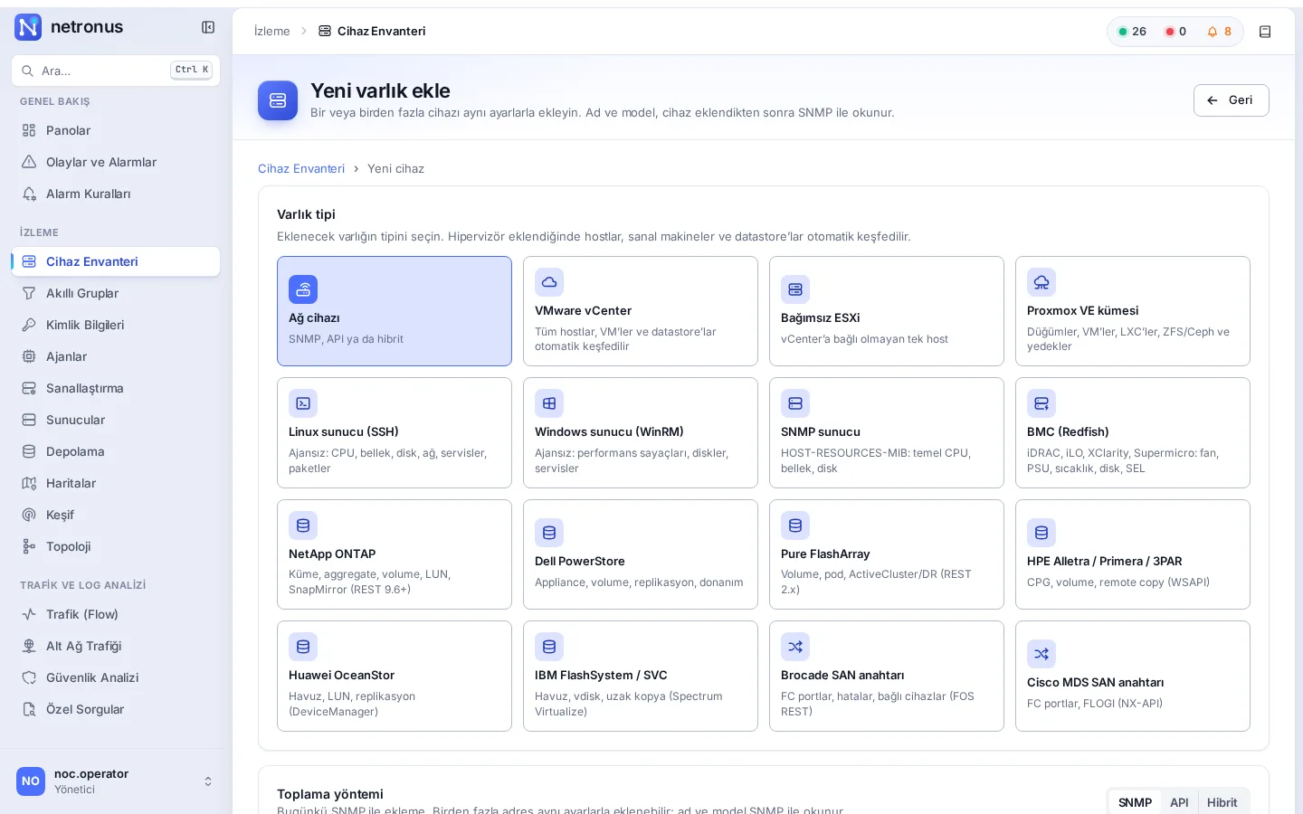The image size is (1303, 814).
Task: Open Alarm Kuralları page
Action: click(116, 194)
